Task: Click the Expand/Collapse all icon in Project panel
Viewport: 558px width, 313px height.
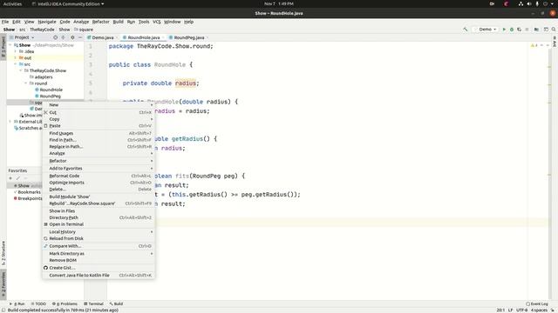Action: click(x=64, y=37)
